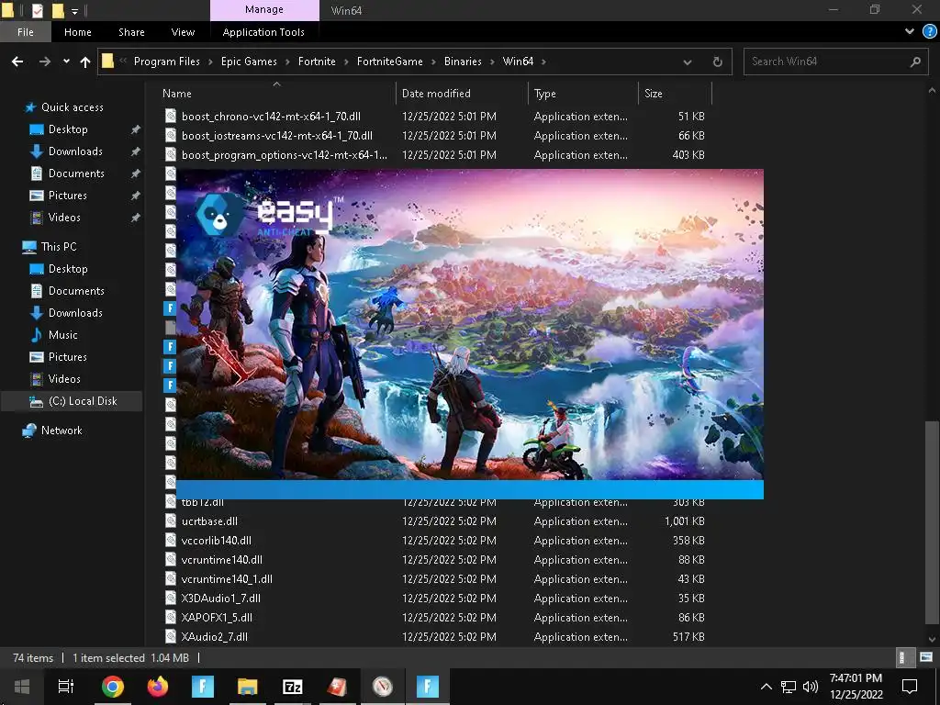
Task: Open the 7-Zip taskbar icon
Action: 292,687
